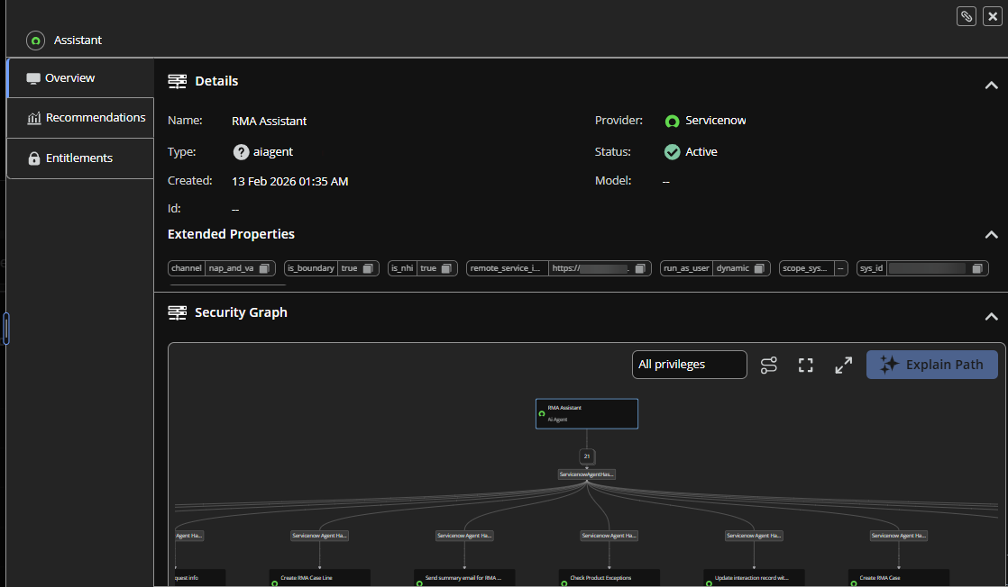The image size is (1008, 587).
Task: Copy the sys_id property value
Action: coord(977,268)
